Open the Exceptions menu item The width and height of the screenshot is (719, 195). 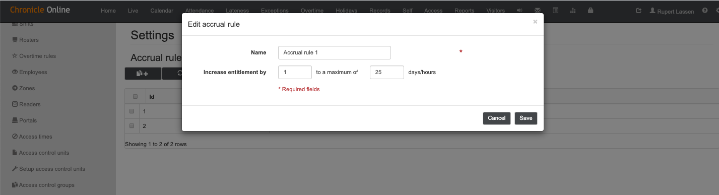point(275,11)
